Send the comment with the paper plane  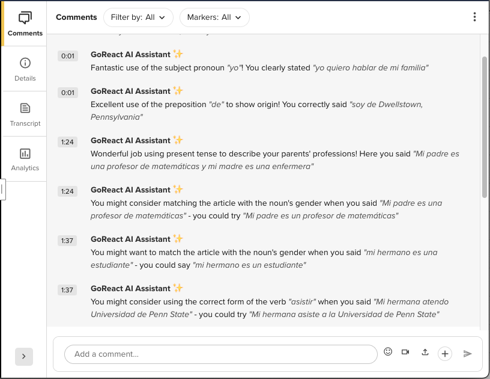pyautogui.click(x=468, y=354)
